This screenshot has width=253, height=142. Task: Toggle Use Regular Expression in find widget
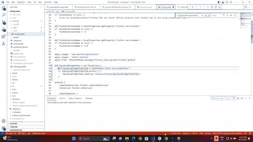[x=209, y=15]
